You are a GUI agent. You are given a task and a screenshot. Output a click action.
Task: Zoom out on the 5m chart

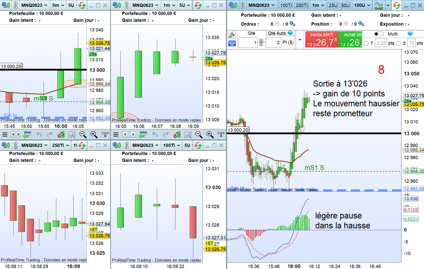[83, 134]
